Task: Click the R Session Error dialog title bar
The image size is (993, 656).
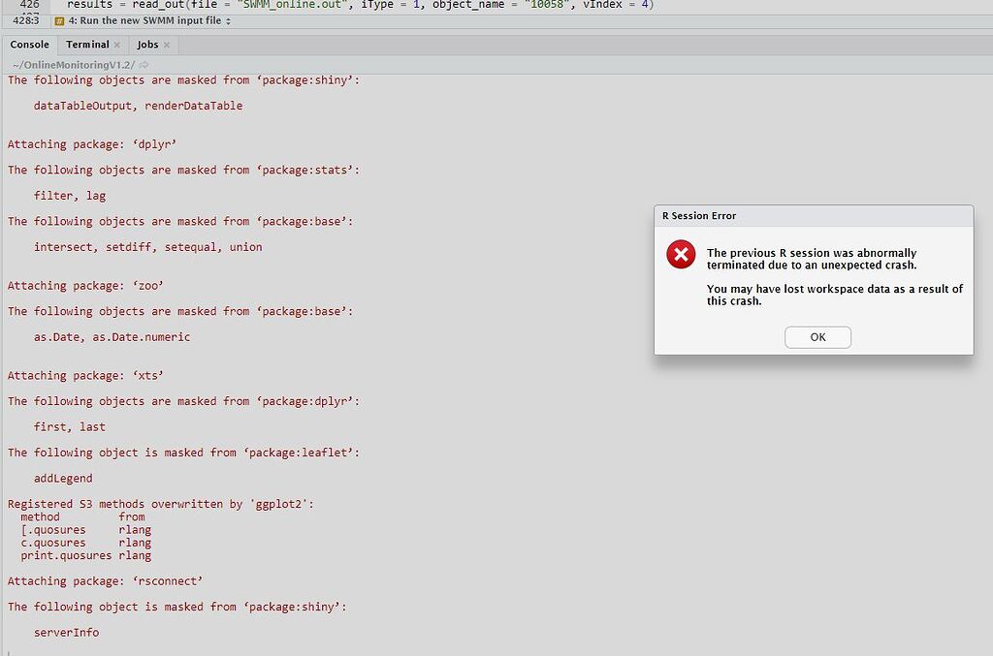Action: tap(815, 215)
